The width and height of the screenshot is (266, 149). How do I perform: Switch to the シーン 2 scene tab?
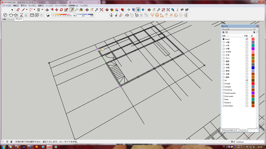[x=11, y=19]
